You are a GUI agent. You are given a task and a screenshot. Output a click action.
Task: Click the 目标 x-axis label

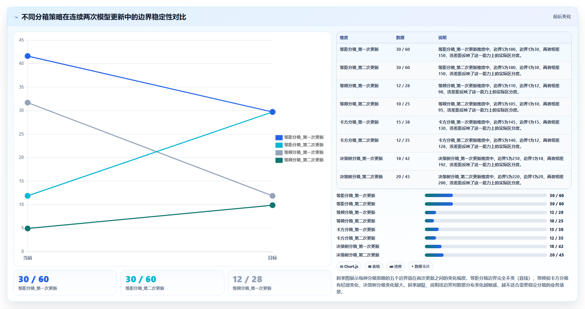272,258
